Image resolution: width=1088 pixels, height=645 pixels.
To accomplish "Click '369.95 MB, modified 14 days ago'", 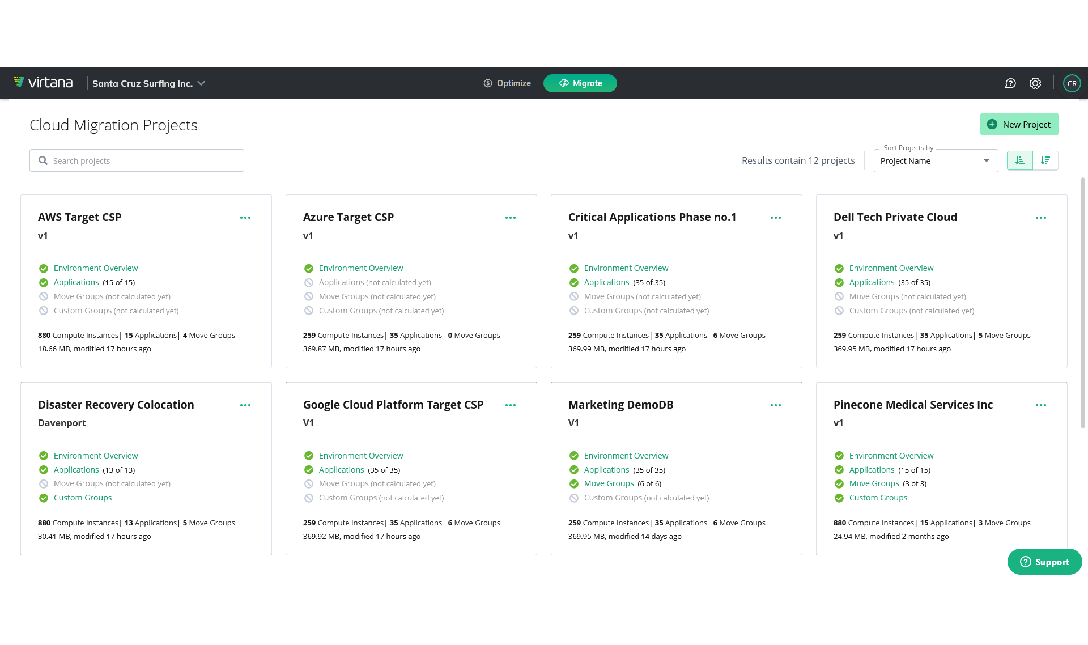I will 625,537.
